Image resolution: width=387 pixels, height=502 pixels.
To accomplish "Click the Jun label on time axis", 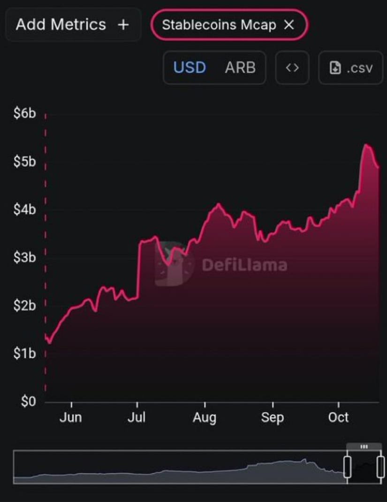I will click(71, 417).
